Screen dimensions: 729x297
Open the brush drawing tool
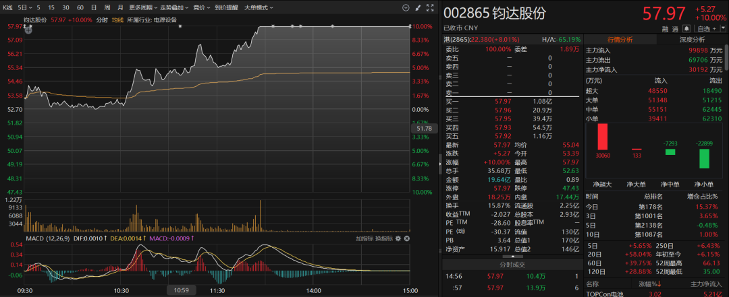[x=417, y=7]
